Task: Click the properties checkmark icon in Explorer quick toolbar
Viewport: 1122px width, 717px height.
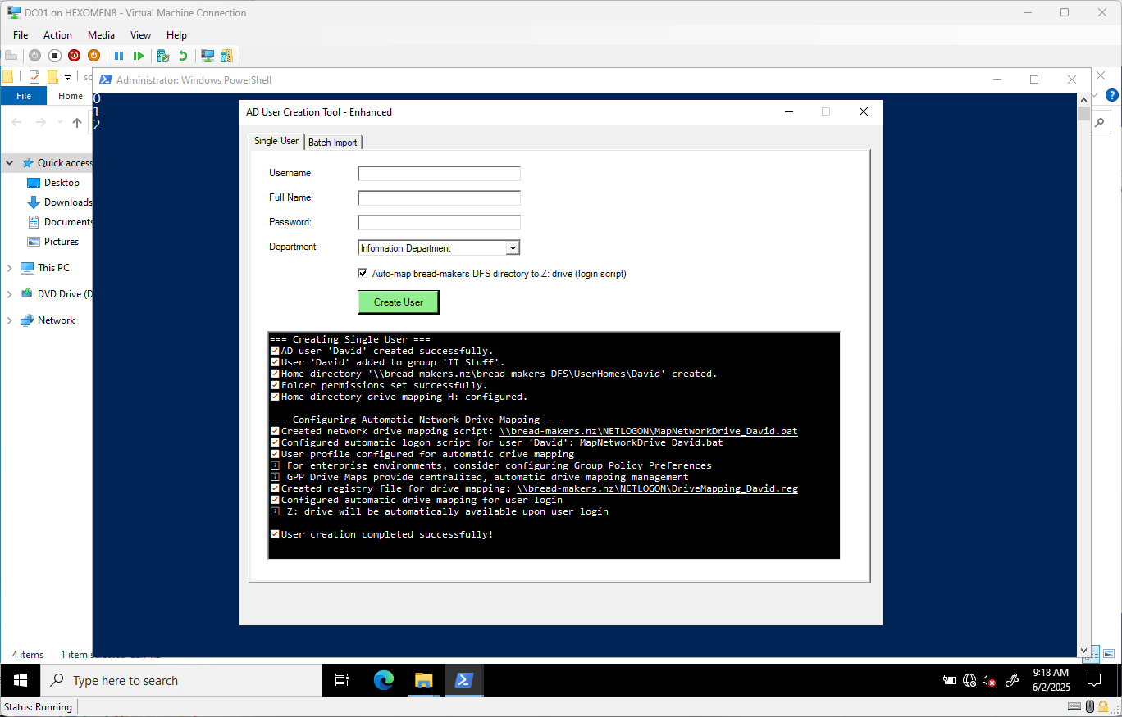Action: (x=34, y=77)
